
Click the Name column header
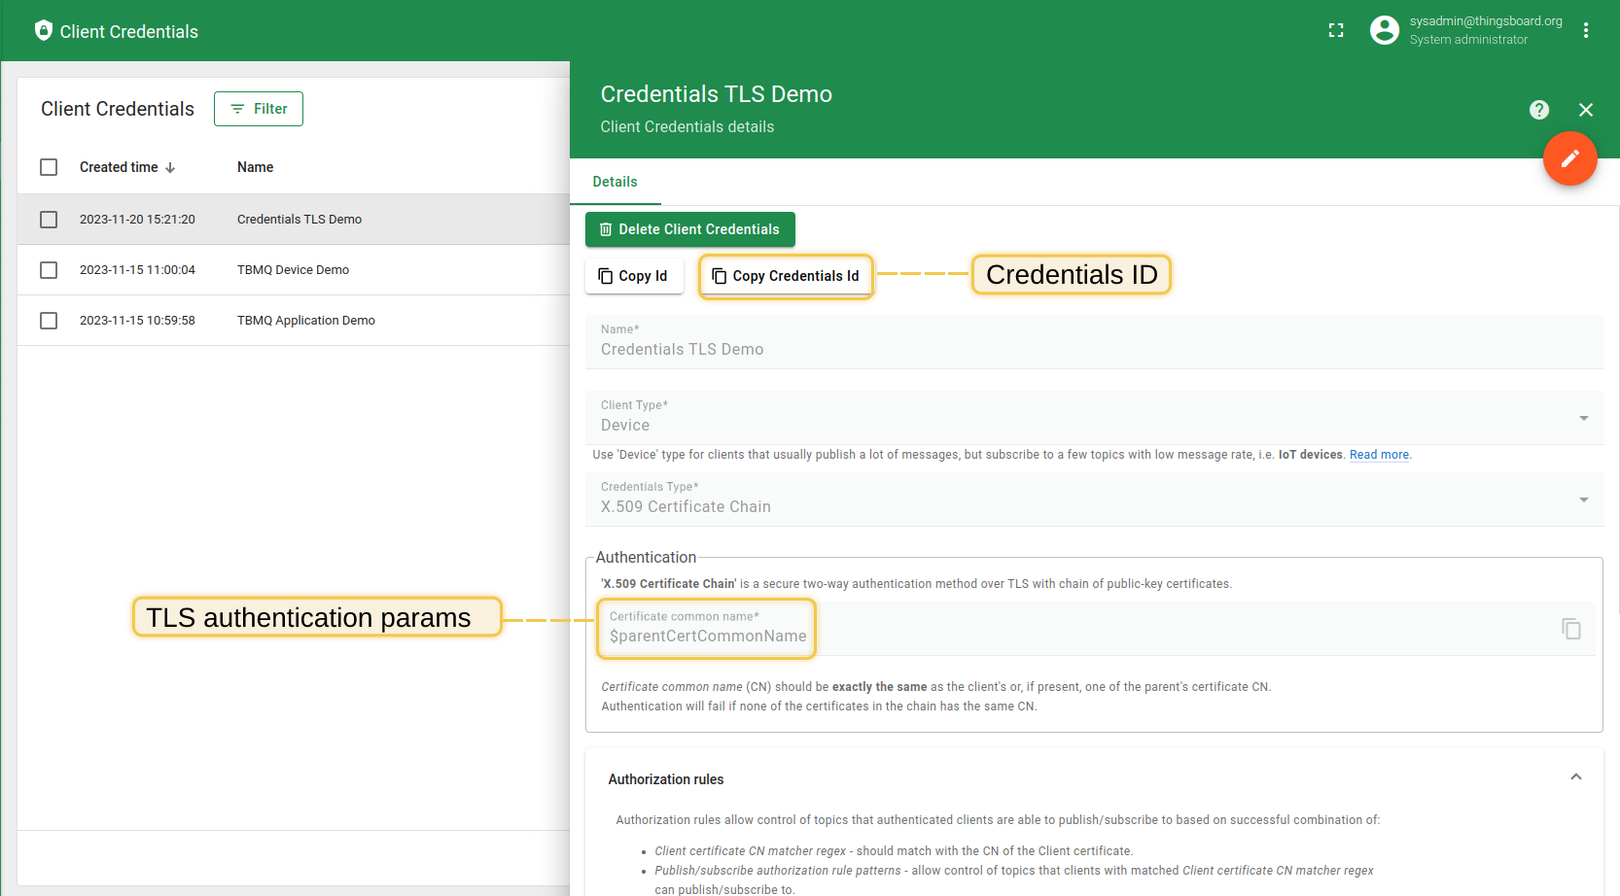point(256,167)
